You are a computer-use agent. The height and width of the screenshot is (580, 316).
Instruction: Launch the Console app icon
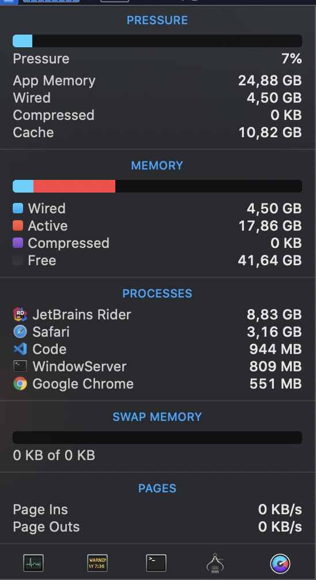pyautogui.click(x=97, y=563)
